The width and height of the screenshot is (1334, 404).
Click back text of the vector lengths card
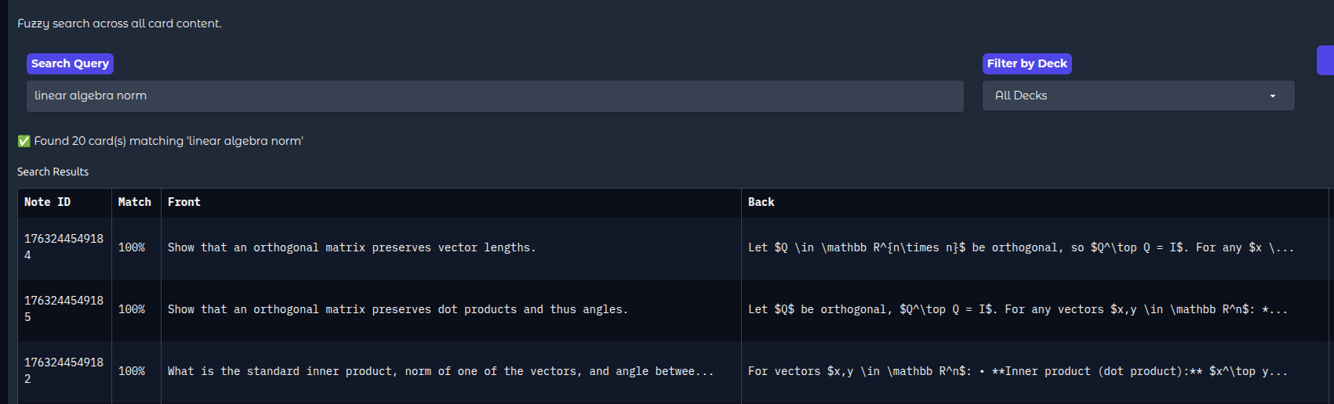pyautogui.click(x=1021, y=247)
